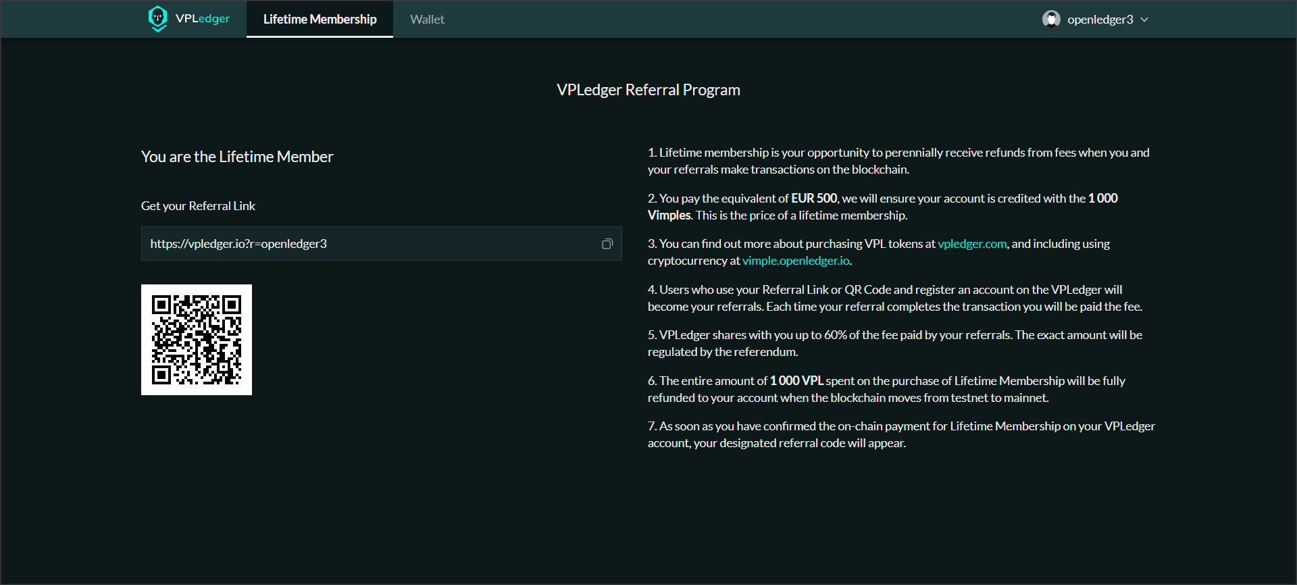This screenshot has width=1297, height=585.
Task: Open the Wallet tab
Action: (427, 20)
